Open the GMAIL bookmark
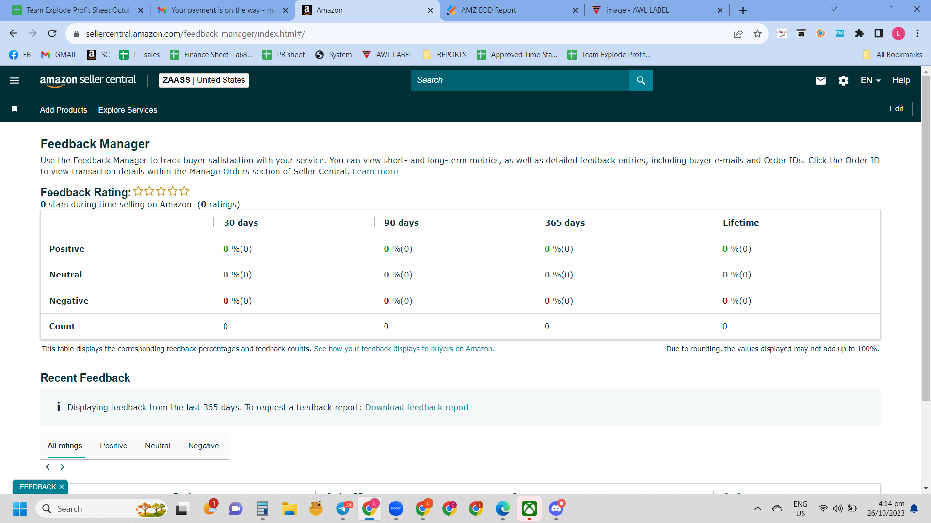The image size is (931, 523). click(59, 55)
